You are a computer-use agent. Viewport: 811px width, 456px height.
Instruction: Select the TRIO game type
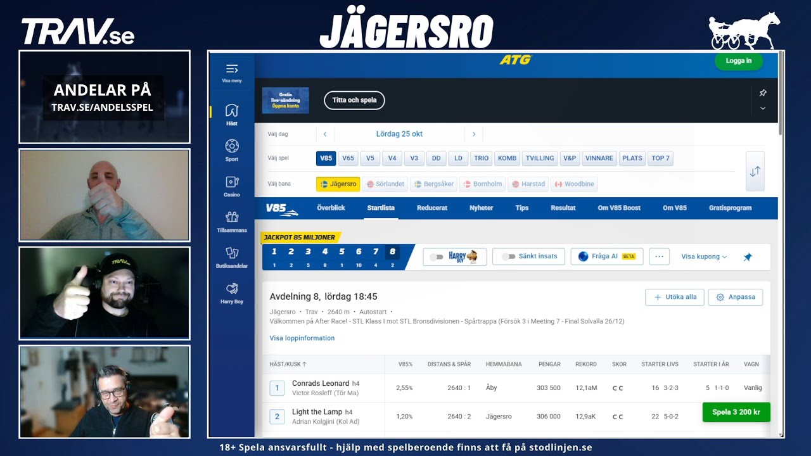coord(482,158)
